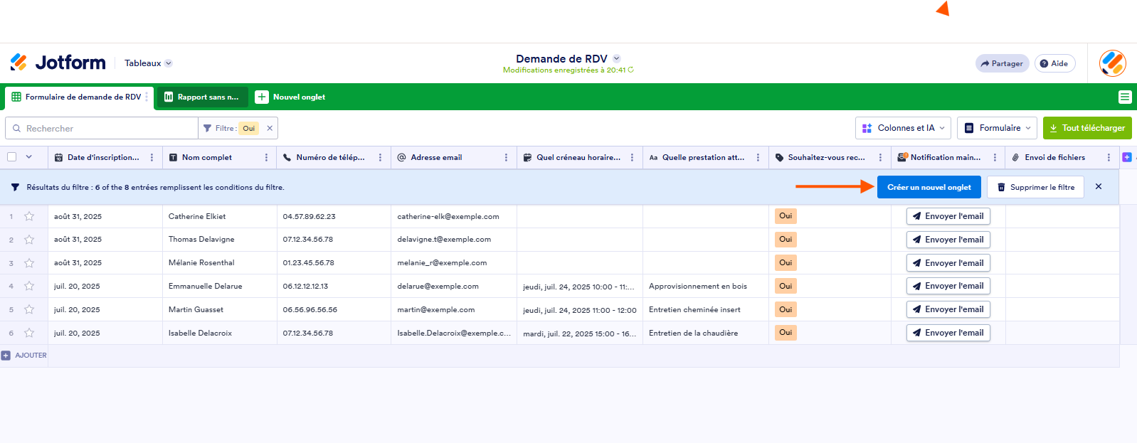Select cell 04.57.89.62.23
Viewport: 1137px width, 443px height.
(334, 216)
